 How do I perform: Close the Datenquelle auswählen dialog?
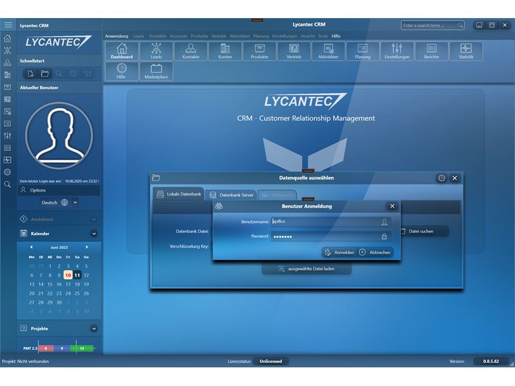click(454, 178)
